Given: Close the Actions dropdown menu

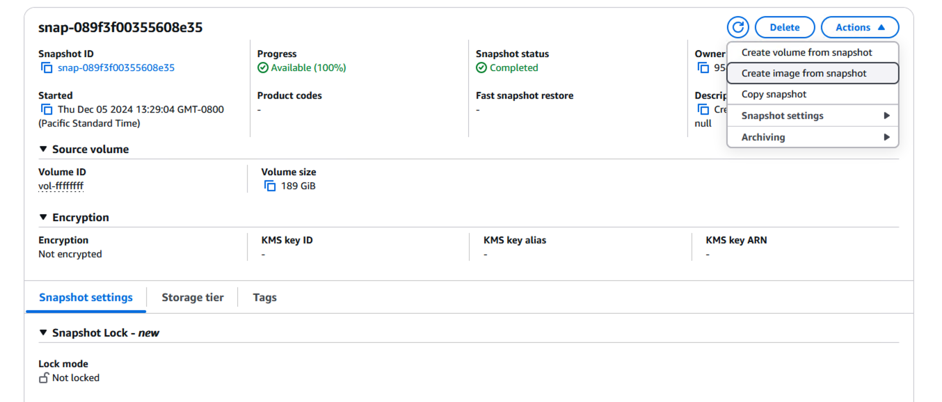Looking at the screenshot, I should (860, 27).
